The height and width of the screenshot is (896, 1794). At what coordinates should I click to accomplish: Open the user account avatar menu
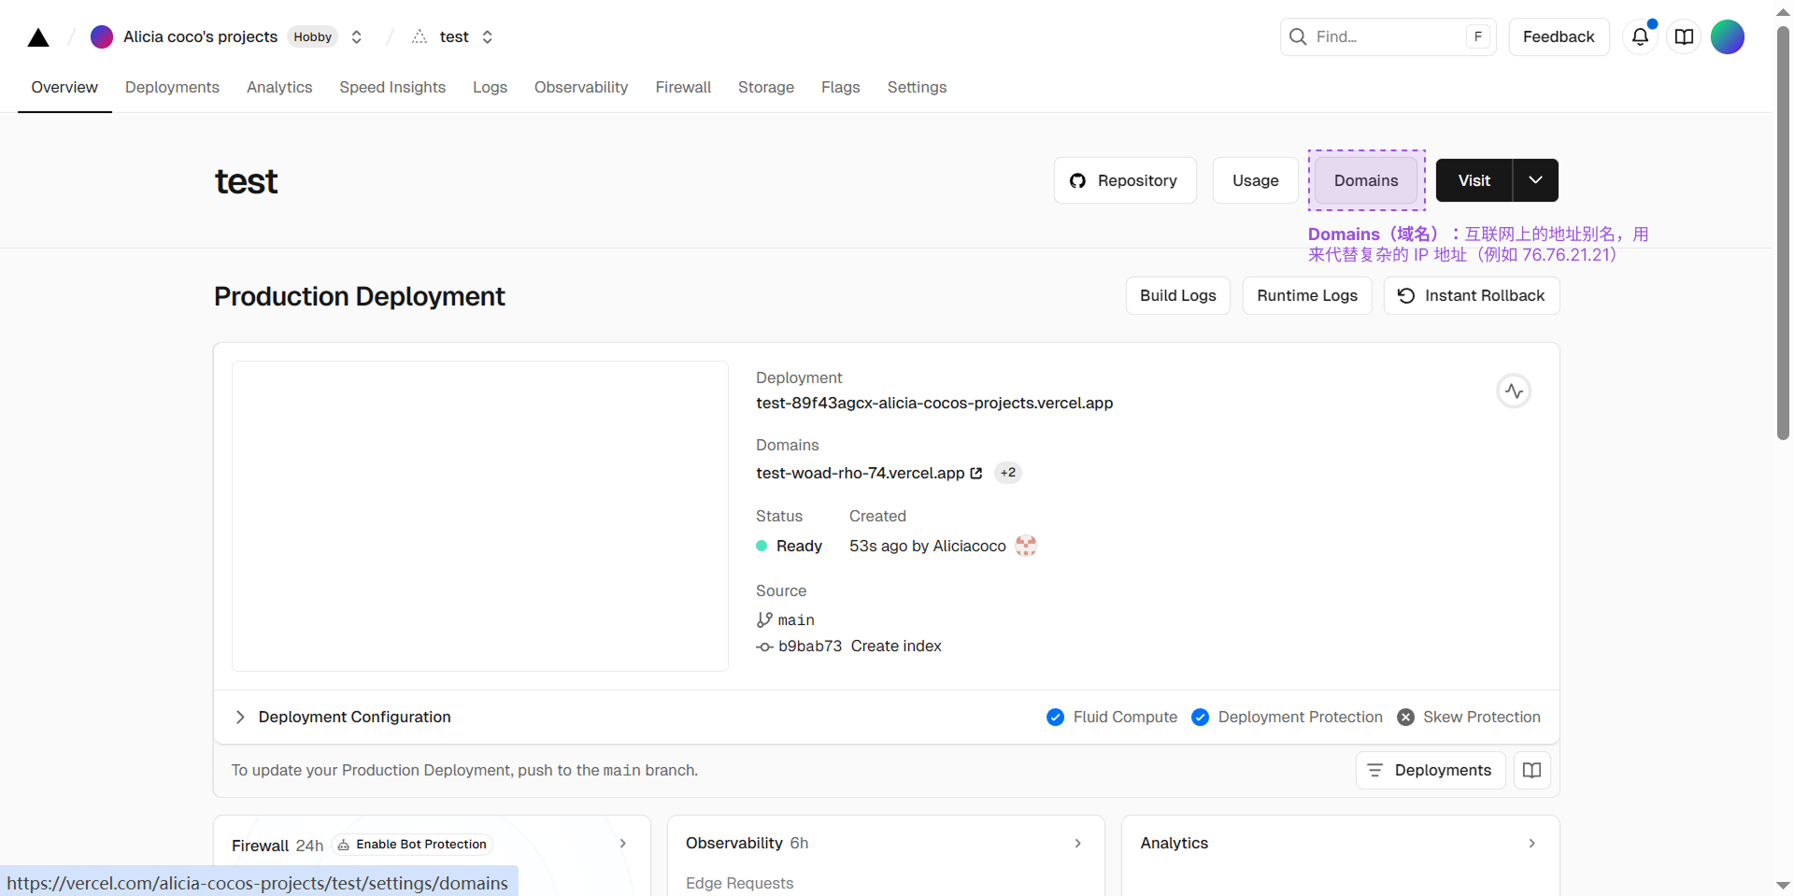click(x=1728, y=36)
